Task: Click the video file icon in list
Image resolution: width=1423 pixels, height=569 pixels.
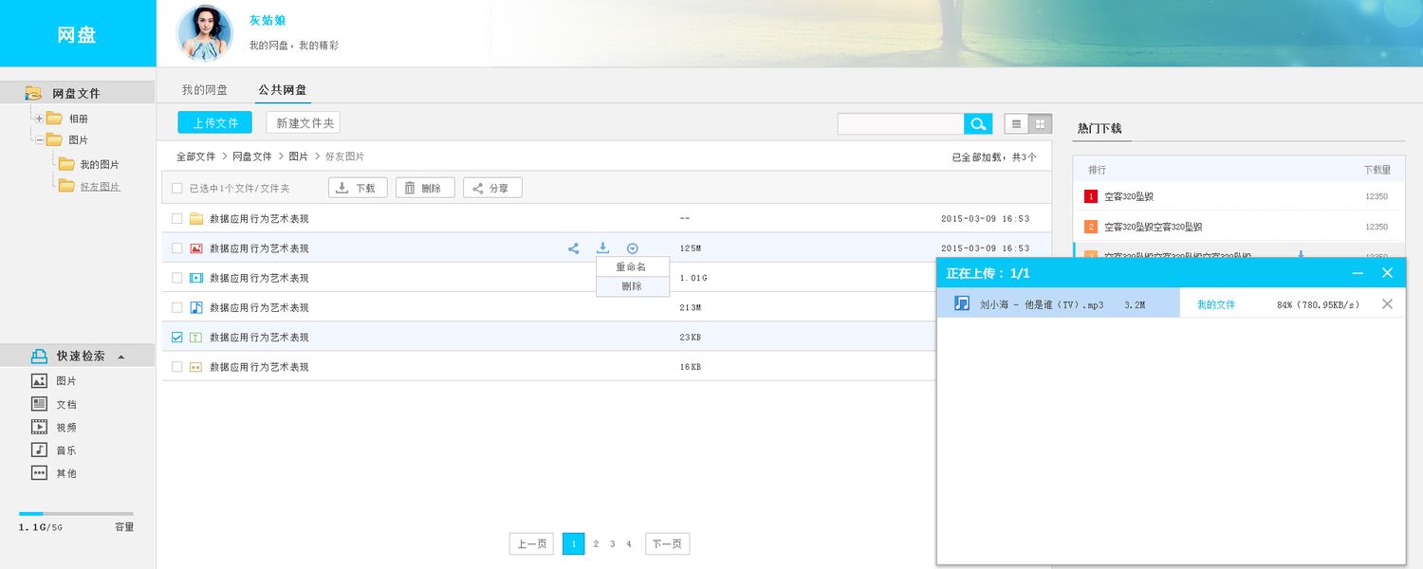Action: (x=196, y=278)
